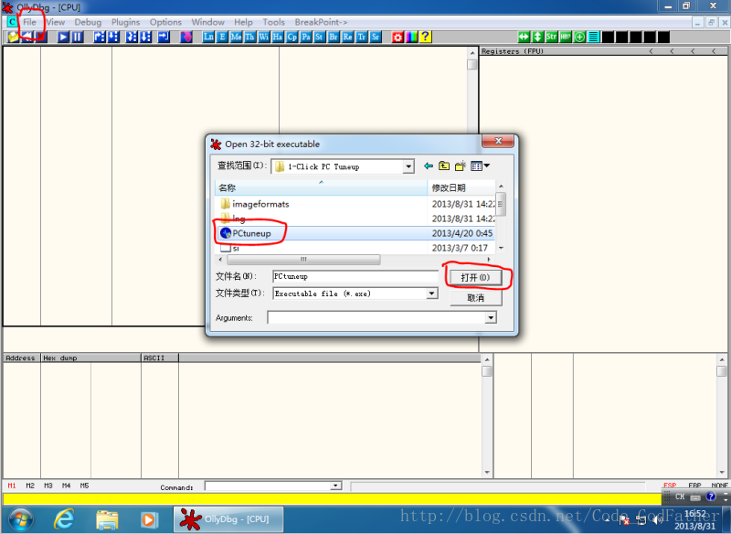Run the program with the play icon
The height and width of the screenshot is (534, 731).
(x=63, y=37)
